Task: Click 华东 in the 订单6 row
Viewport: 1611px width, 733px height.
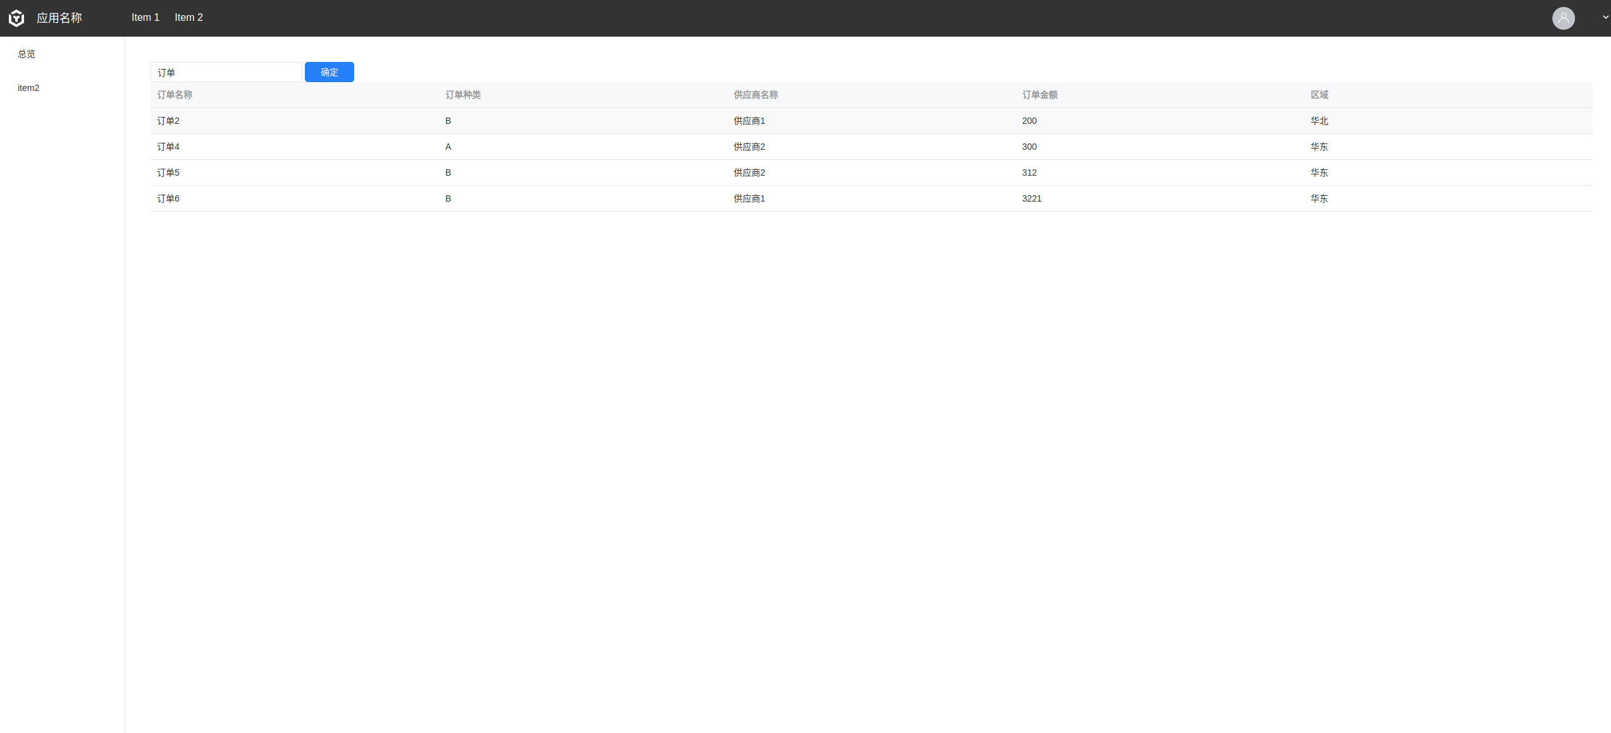Action: point(1319,198)
